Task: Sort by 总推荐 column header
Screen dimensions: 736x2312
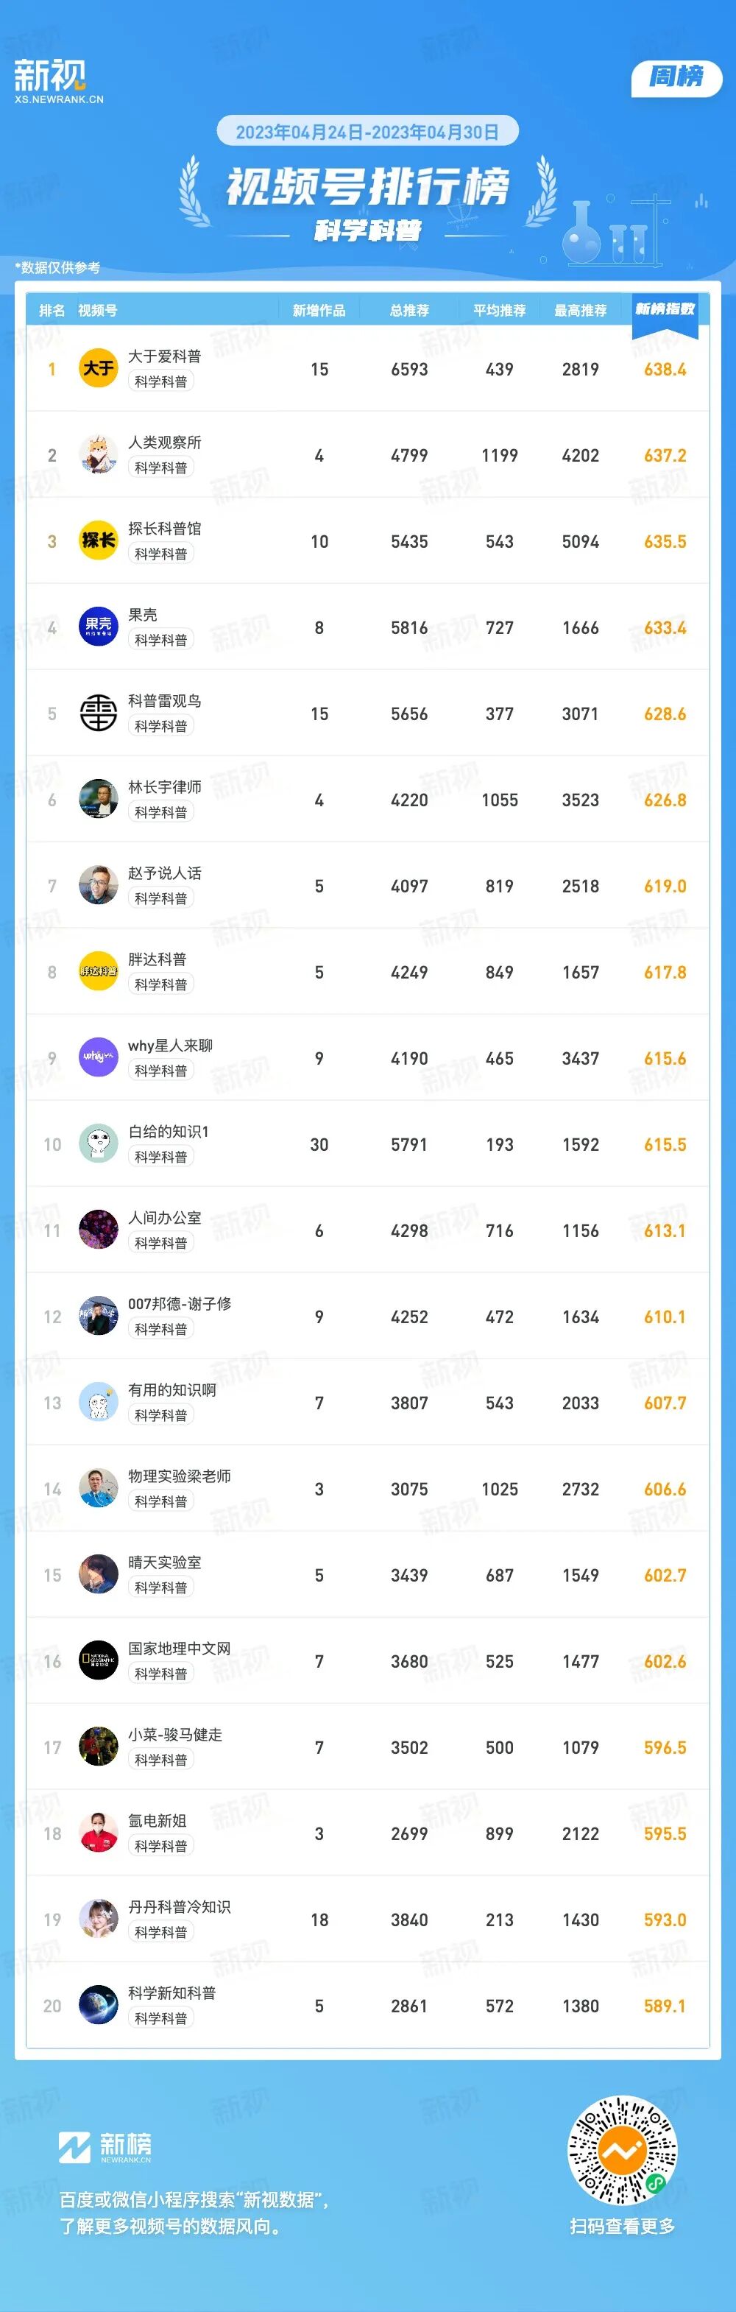Action: pos(409,311)
